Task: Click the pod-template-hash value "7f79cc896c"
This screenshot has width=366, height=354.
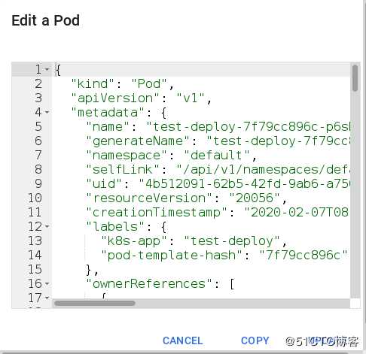Action: (303, 256)
